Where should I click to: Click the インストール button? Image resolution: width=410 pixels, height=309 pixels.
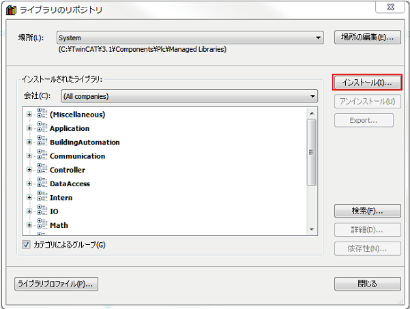366,83
